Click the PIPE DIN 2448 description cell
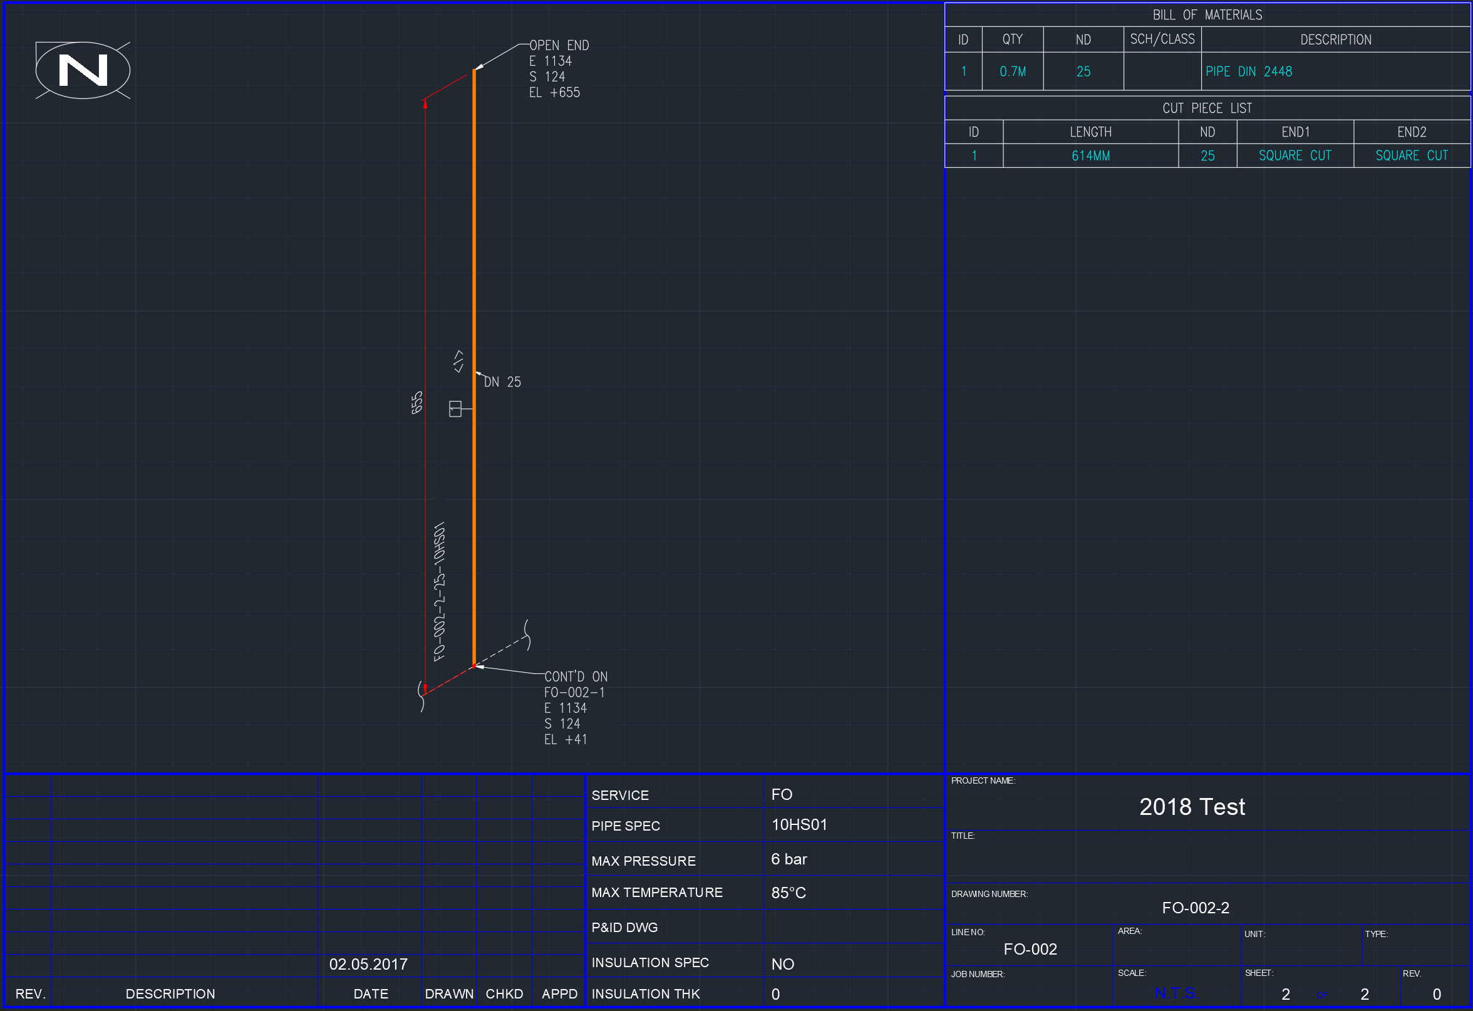Screen dimensions: 1473x1011 1249,71
